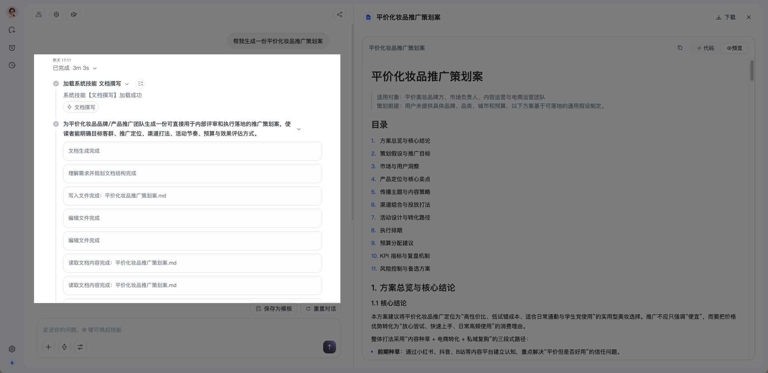Viewport: 768px width, 373px height.
Task: Open history clock icon in sidebar
Action: click(x=12, y=65)
